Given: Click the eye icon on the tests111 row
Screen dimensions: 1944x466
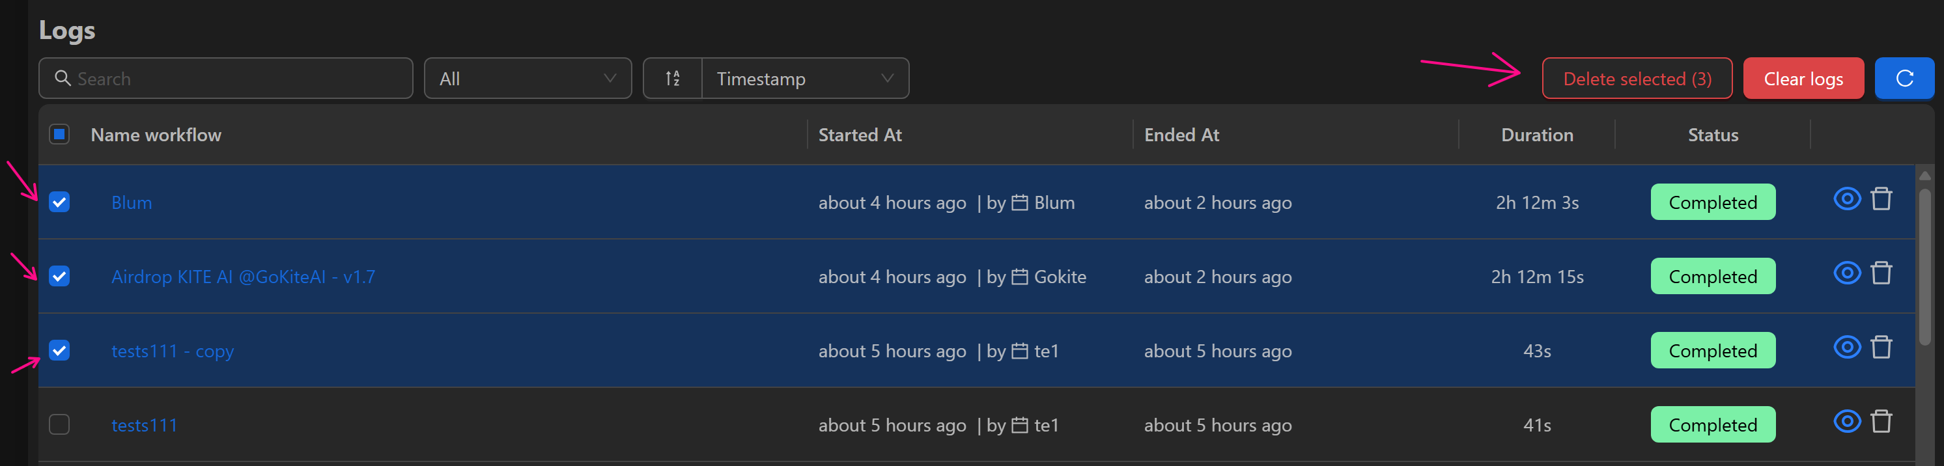Looking at the screenshot, I should 1846,422.
